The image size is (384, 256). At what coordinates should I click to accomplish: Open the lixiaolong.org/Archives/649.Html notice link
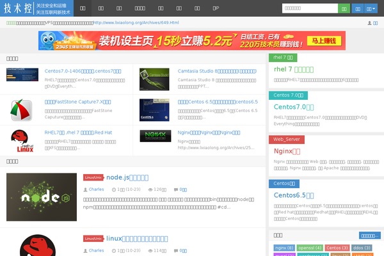click(x=136, y=22)
